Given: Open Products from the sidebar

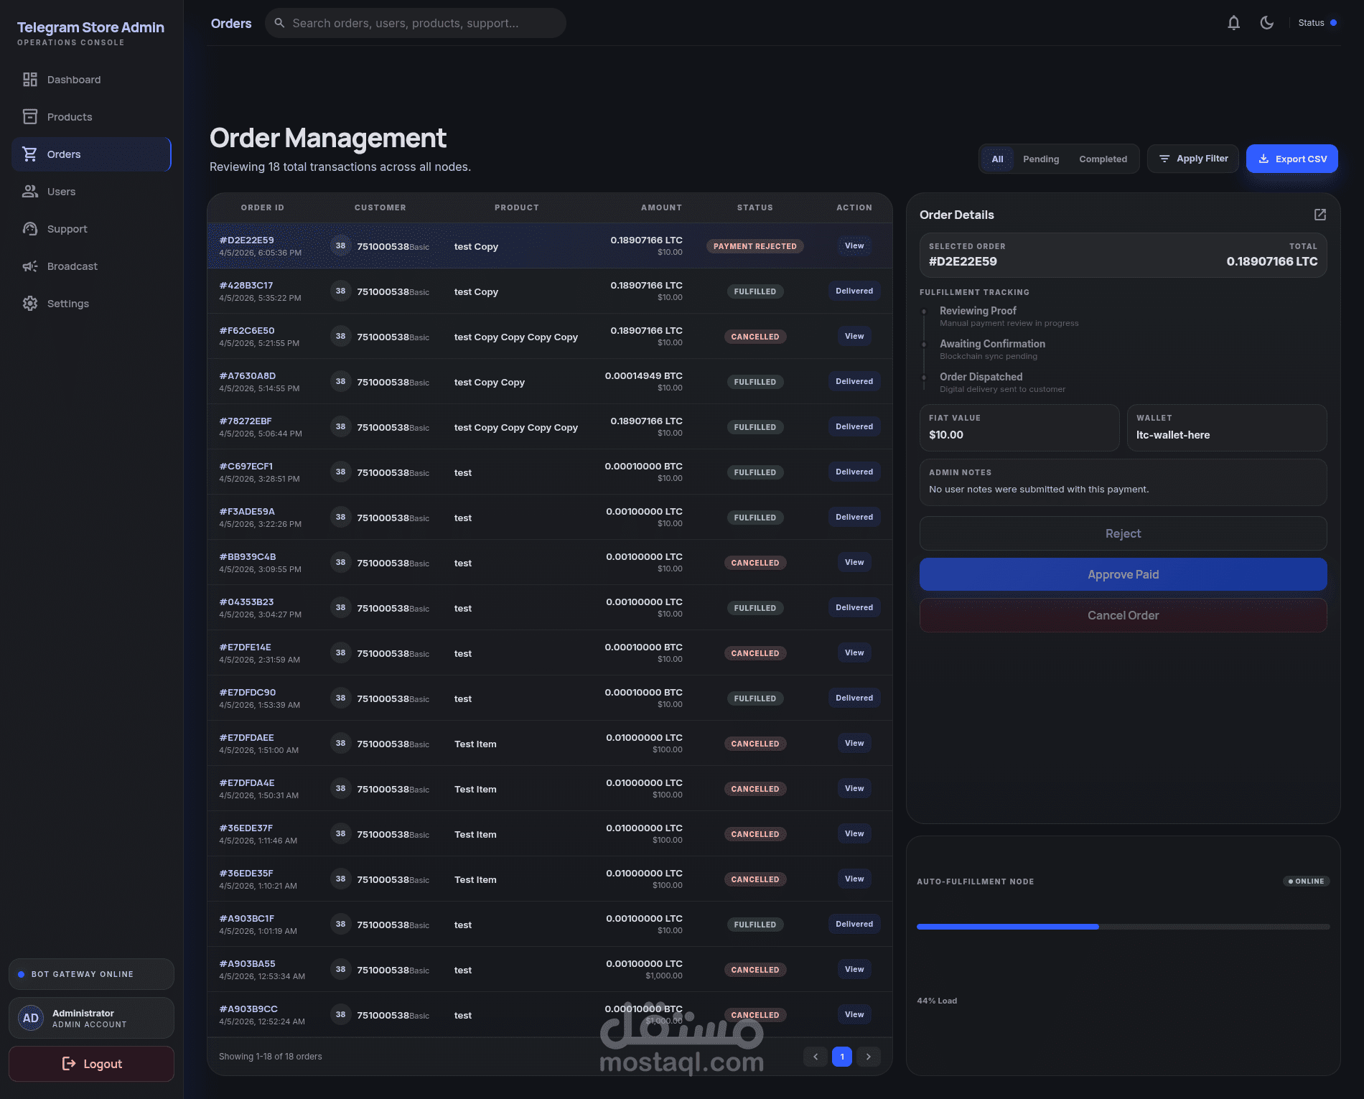Looking at the screenshot, I should pyautogui.click(x=91, y=117).
